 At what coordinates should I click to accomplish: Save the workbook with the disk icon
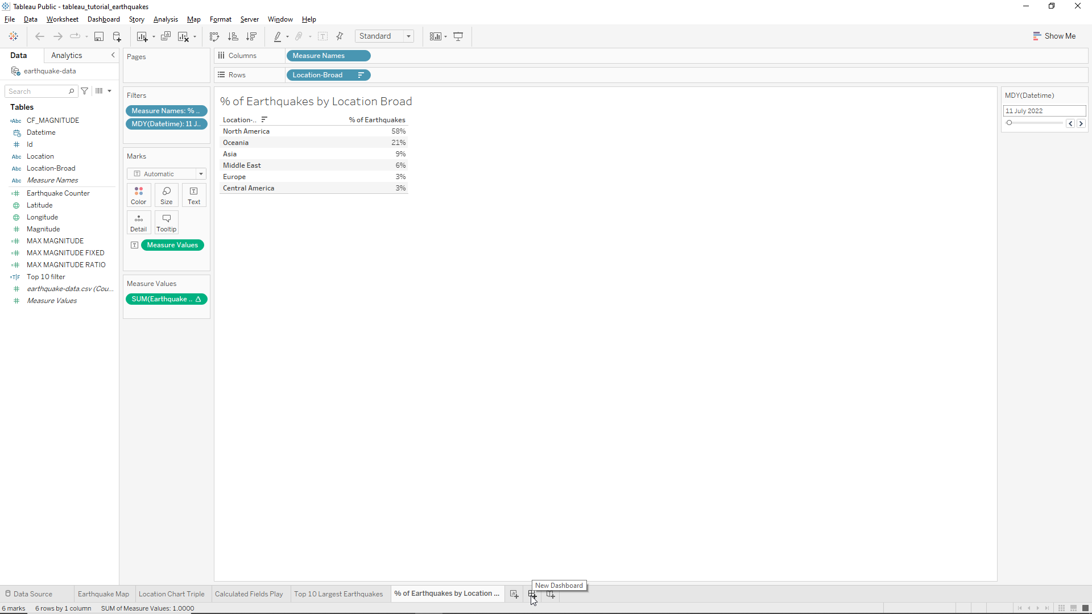[99, 36]
